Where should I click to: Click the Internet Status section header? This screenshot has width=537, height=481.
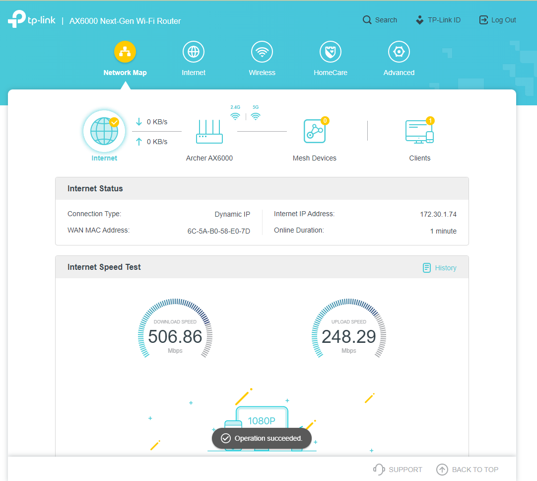[262, 188]
